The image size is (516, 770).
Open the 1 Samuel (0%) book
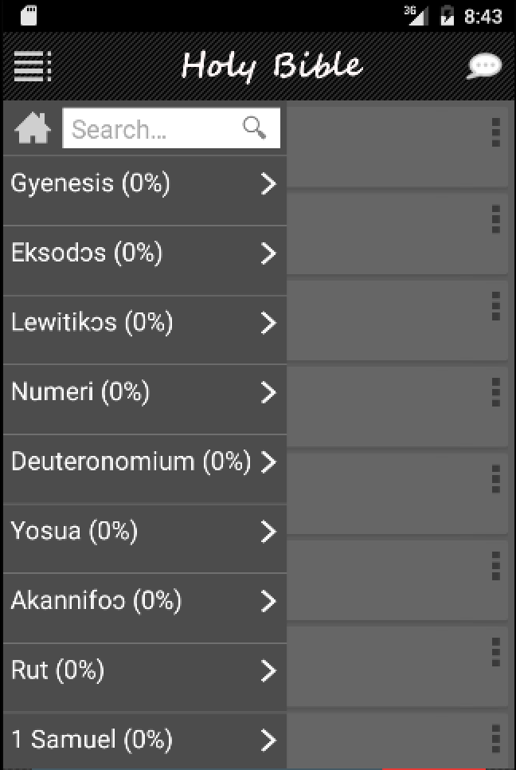[x=92, y=739]
